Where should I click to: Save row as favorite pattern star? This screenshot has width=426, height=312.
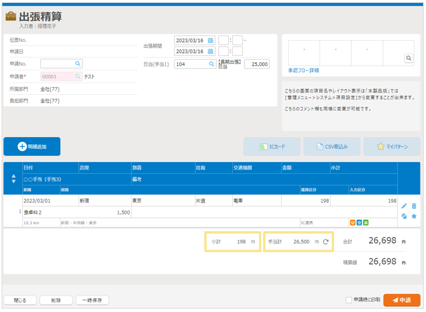[414, 216]
